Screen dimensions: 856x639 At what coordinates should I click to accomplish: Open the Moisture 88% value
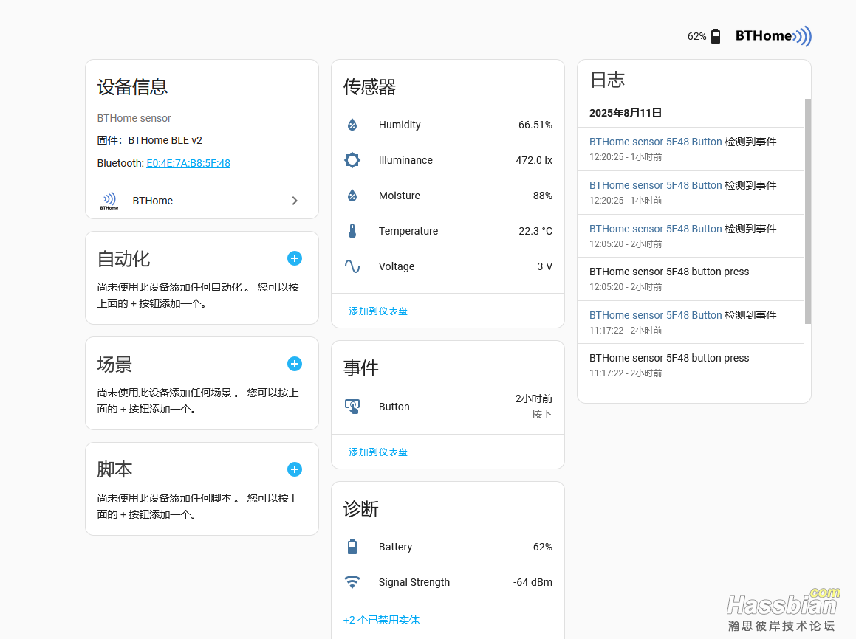(x=543, y=196)
